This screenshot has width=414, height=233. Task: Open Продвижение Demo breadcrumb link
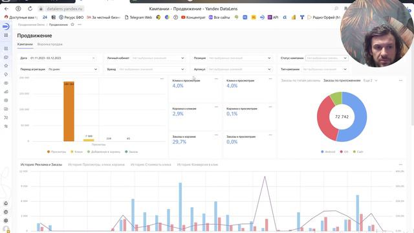tap(31, 25)
